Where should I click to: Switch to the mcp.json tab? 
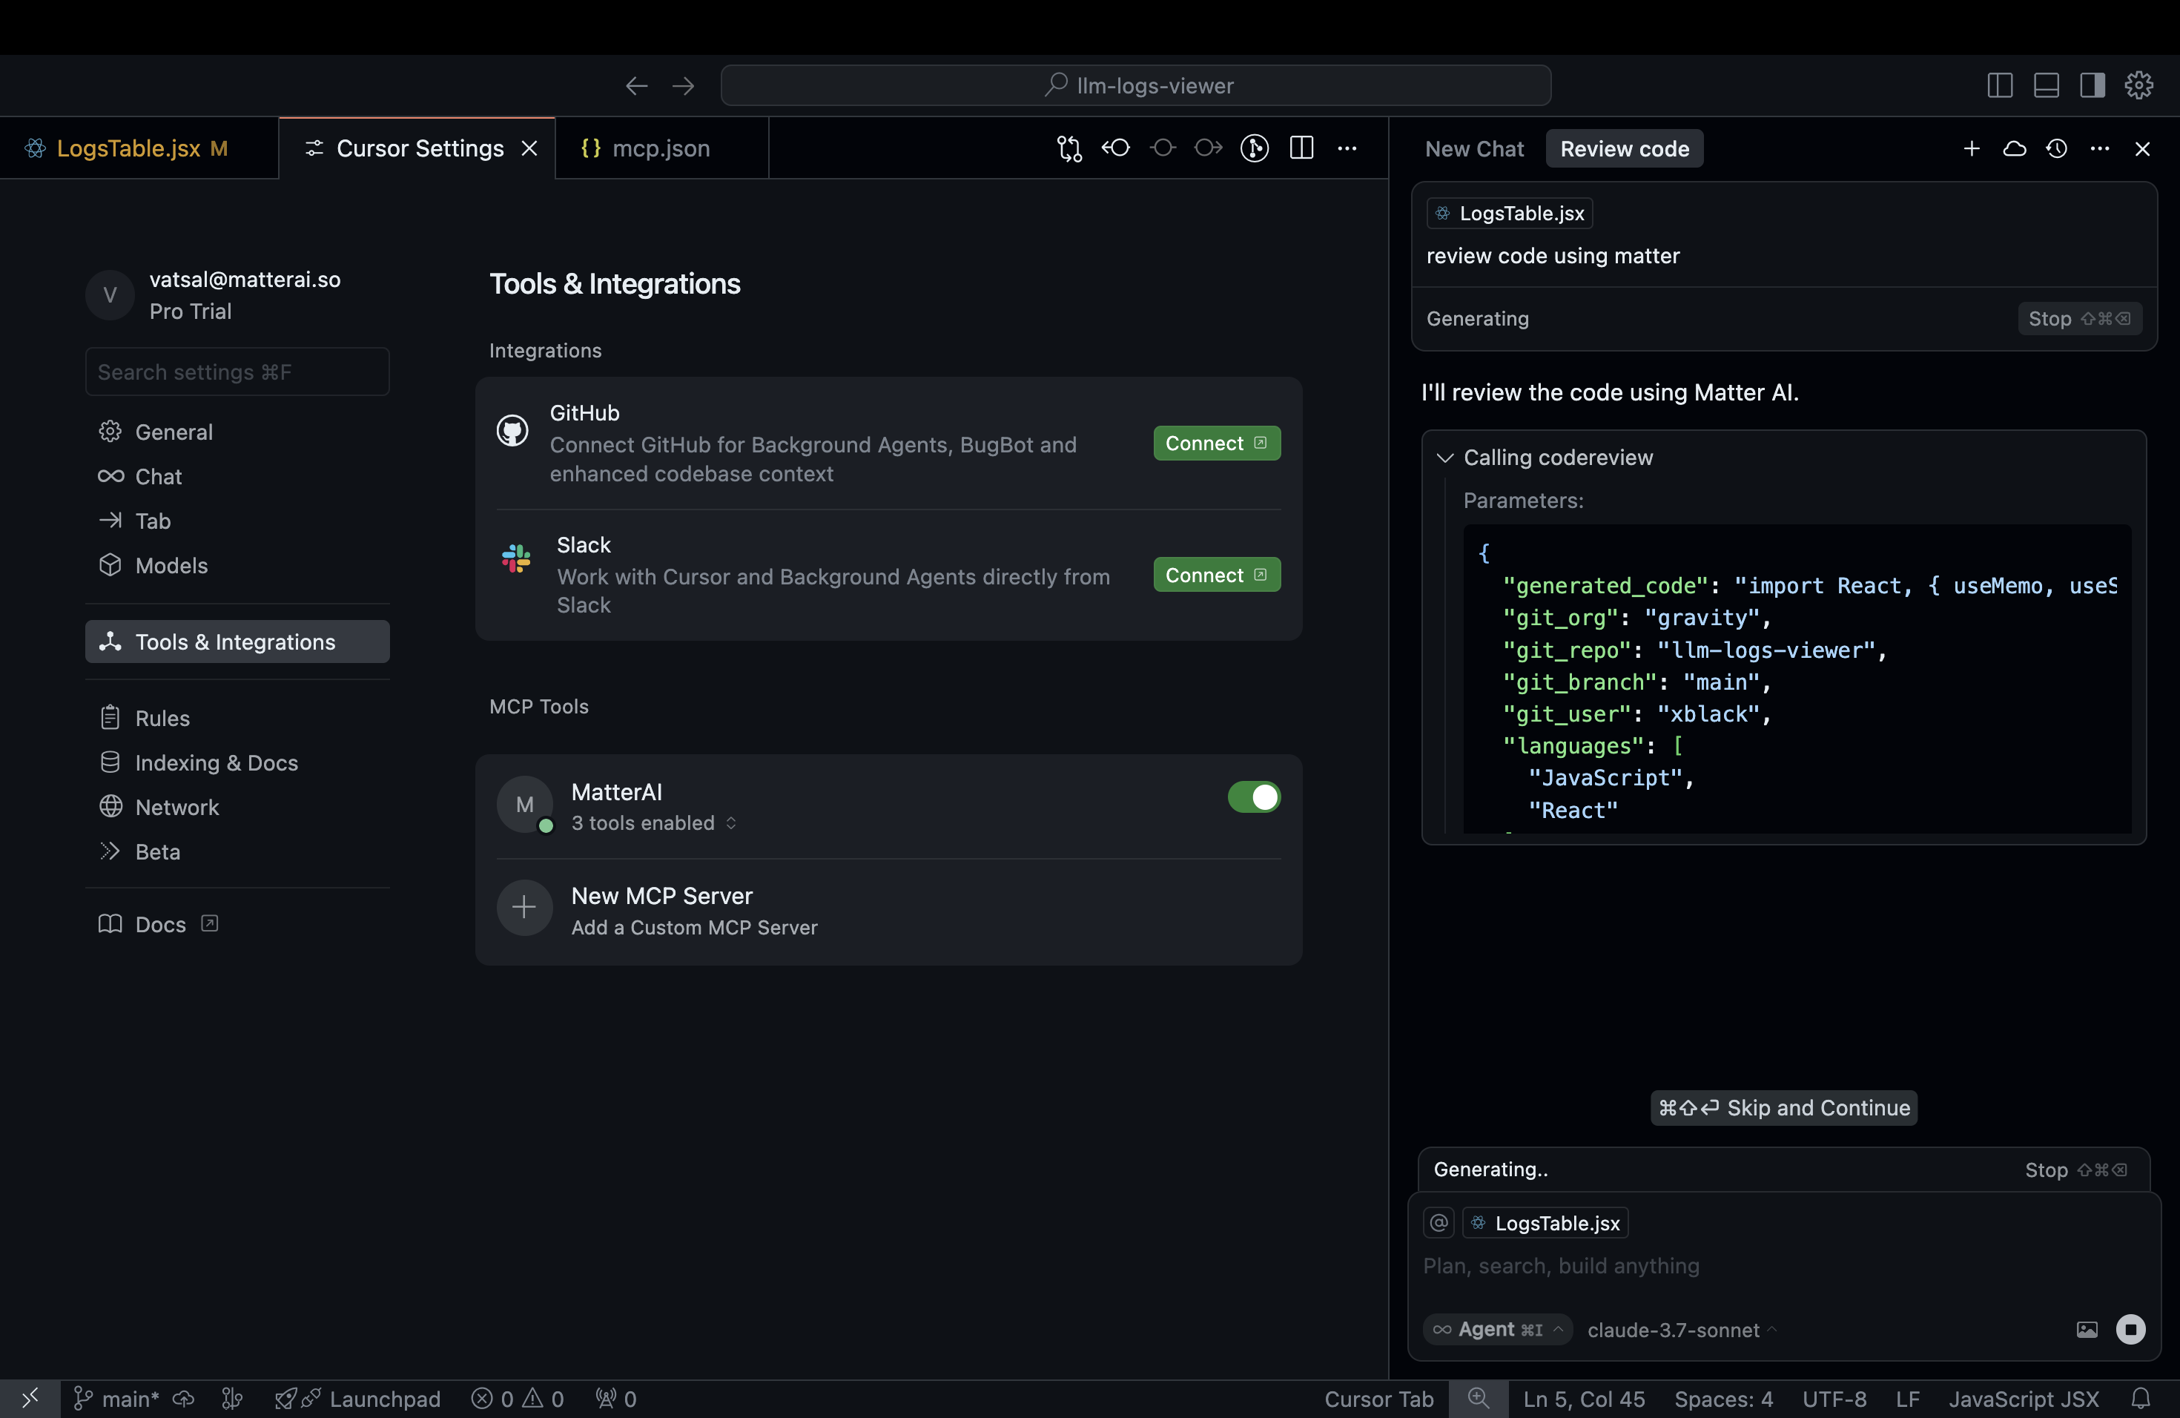659,148
